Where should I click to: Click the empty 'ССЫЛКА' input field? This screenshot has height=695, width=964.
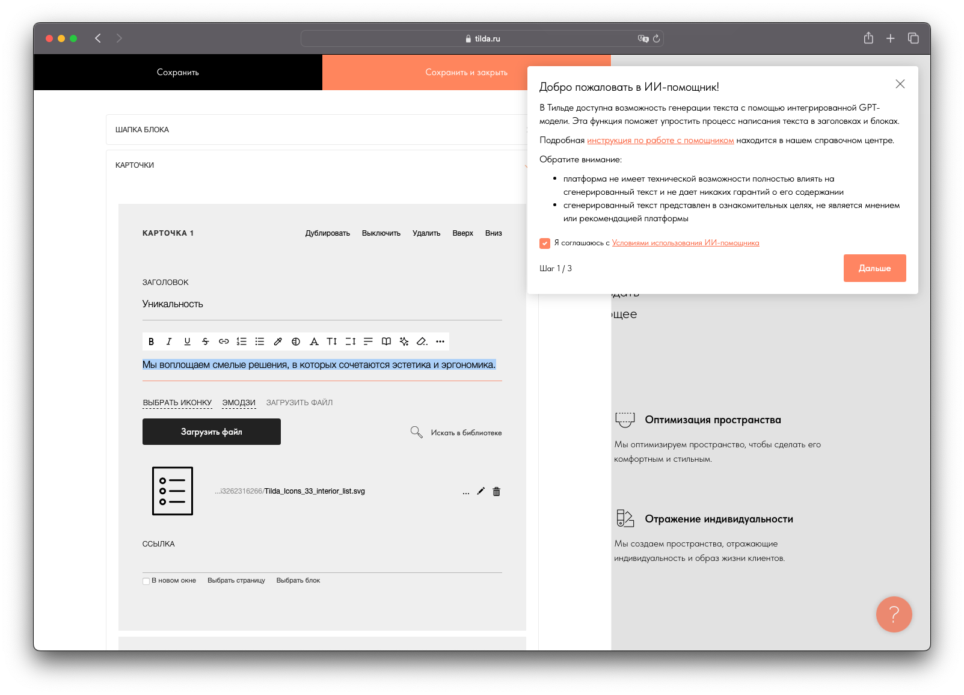click(x=322, y=562)
